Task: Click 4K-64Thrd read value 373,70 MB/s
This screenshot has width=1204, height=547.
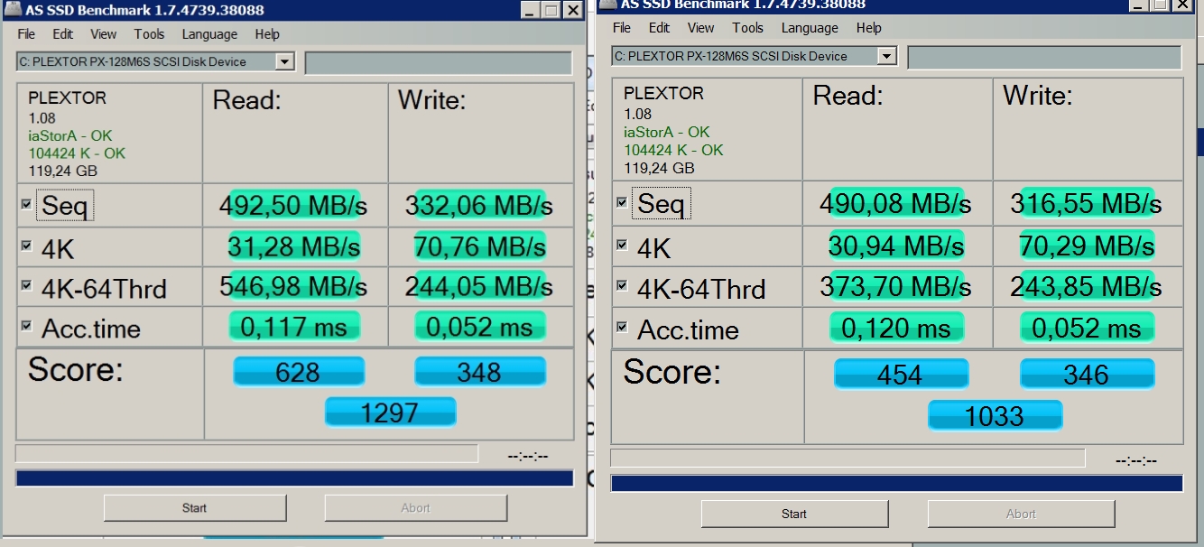Action: (895, 286)
